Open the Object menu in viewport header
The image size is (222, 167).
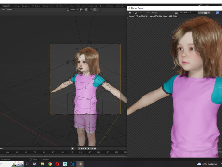click(10, 10)
